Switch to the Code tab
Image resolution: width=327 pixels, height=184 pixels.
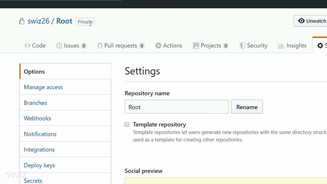tap(35, 45)
